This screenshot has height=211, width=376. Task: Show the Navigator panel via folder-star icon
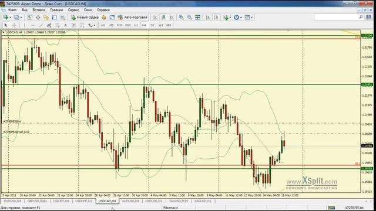[x=46, y=17]
